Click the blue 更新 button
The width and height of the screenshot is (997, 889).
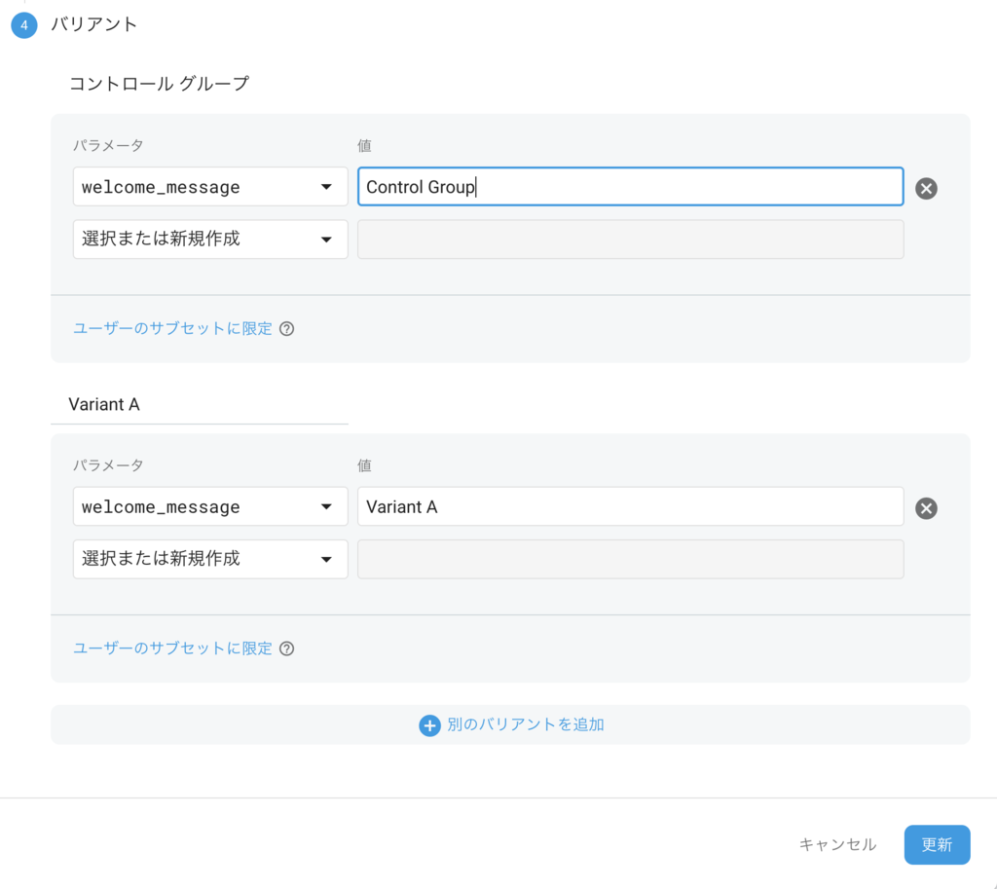(937, 844)
